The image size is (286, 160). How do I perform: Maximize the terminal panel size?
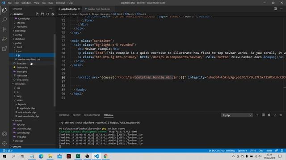pyautogui.click(x=275, y=115)
